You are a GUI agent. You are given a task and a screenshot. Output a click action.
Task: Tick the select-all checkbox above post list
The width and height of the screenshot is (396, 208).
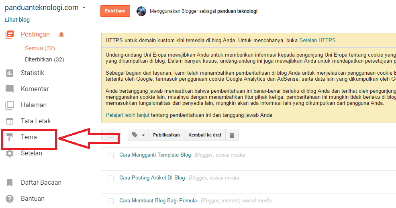tap(111, 135)
